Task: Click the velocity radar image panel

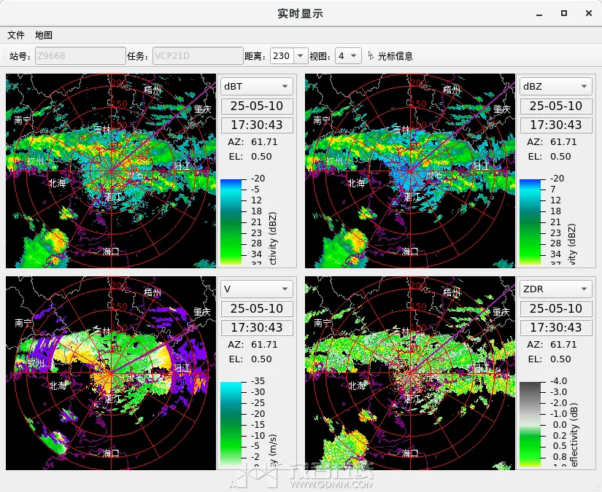Action: click(111, 373)
